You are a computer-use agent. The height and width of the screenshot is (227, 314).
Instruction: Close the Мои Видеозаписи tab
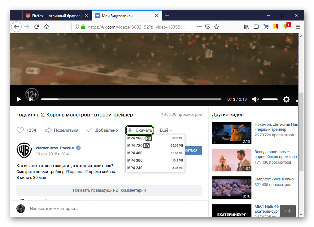click(156, 16)
